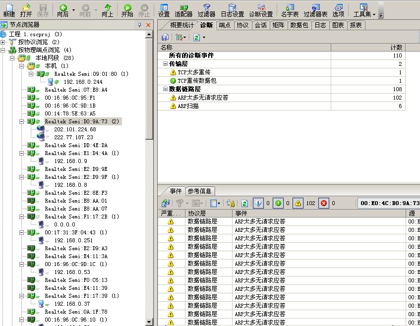The width and height of the screenshot is (420, 326).
Task: Switch to the 协议 (Protocol) tab
Action: tap(242, 25)
